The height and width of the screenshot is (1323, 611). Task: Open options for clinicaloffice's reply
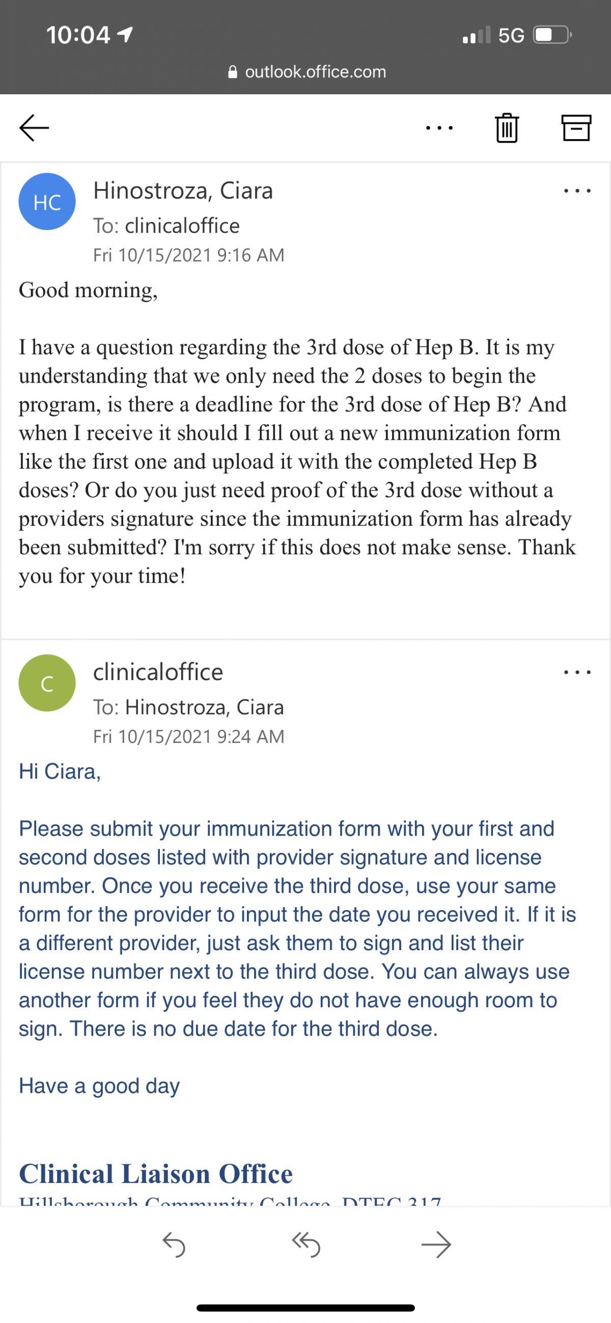pos(577,672)
